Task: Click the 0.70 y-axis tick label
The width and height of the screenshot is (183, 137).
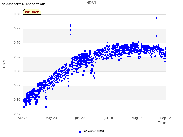Action: pos(17,43)
